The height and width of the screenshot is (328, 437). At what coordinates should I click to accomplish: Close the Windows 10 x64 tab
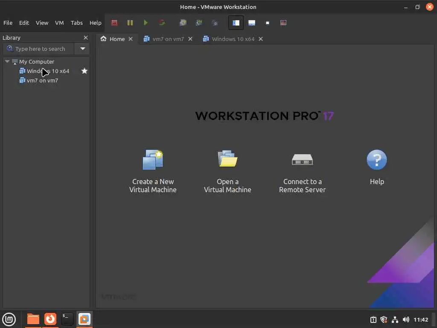tap(261, 39)
